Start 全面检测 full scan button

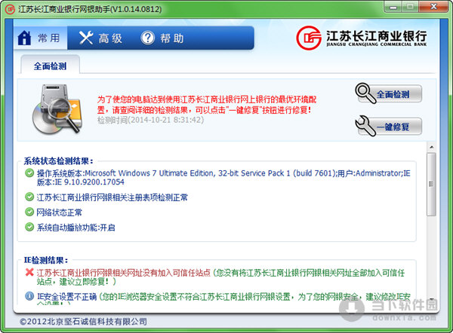pos(389,93)
